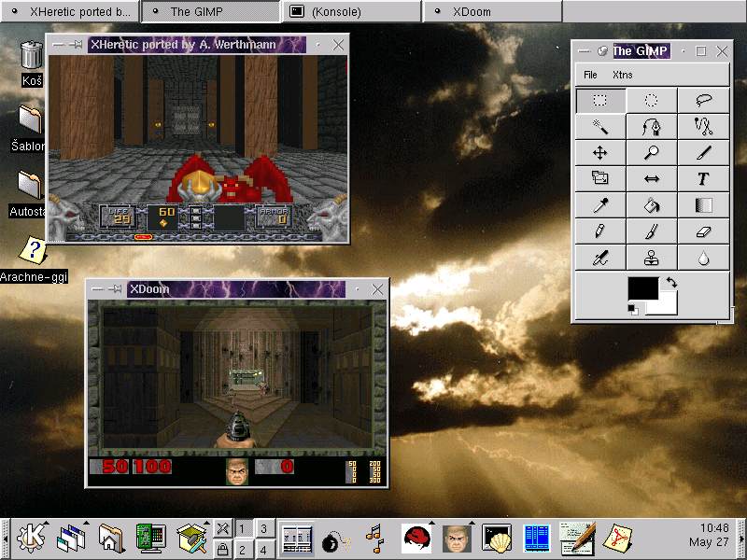This screenshot has width=747, height=560.
Task: Open the XHeretic window operations menu
Action: [x=59, y=45]
